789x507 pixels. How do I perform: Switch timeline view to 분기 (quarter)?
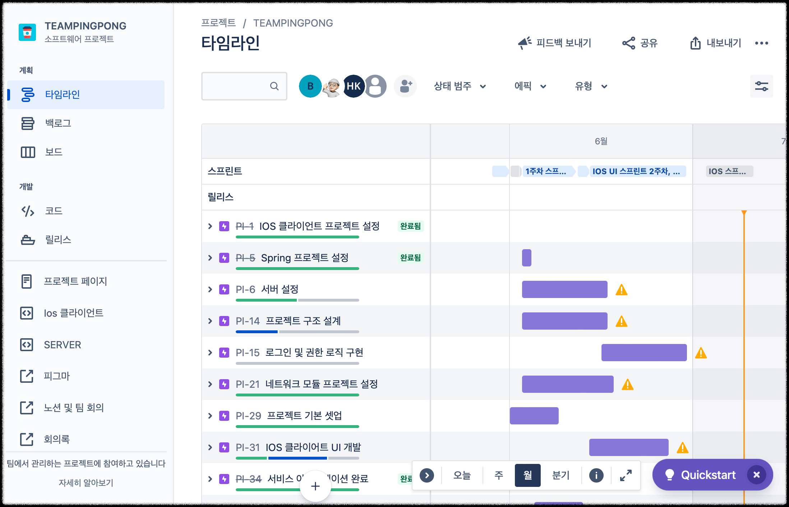[560, 475]
